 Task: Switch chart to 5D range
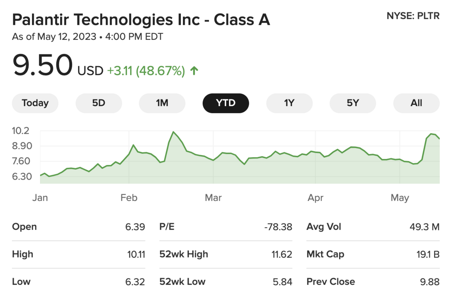[x=99, y=103]
